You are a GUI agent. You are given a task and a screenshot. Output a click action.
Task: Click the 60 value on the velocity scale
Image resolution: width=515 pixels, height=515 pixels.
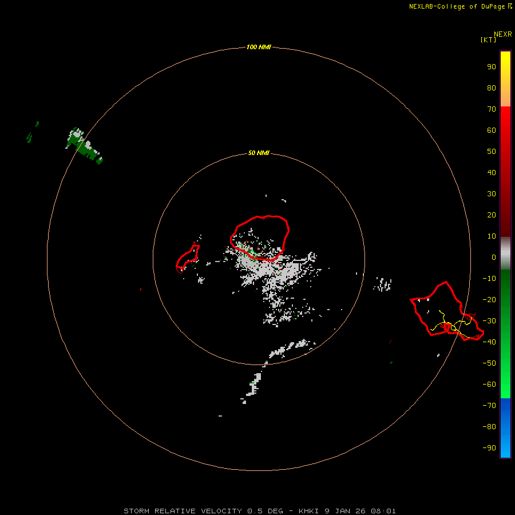pyautogui.click(x=492, y=130)
